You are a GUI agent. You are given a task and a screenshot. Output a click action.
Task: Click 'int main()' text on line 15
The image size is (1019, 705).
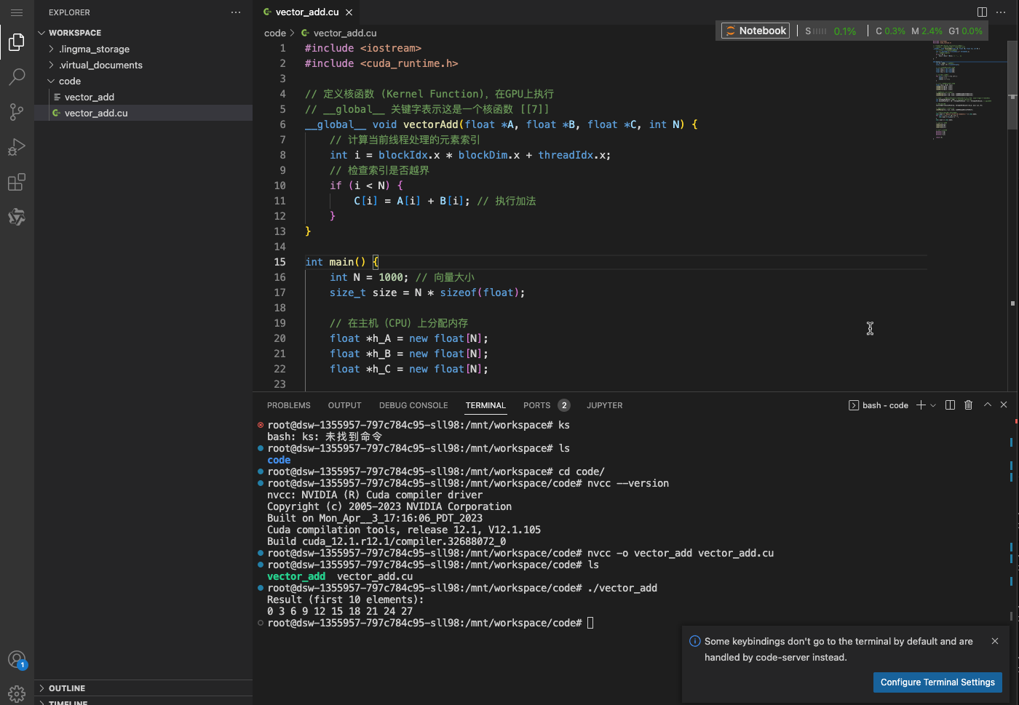(x=336, y=262)
